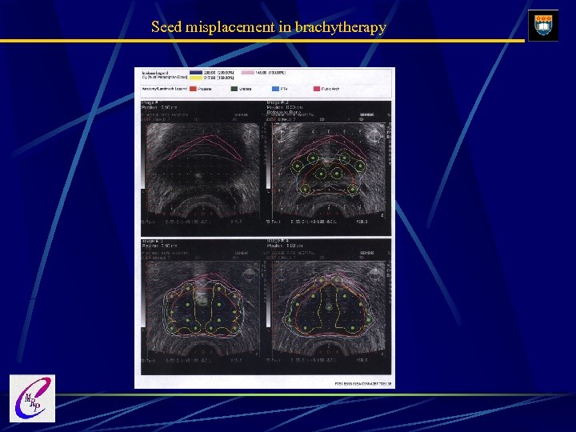Image resolution: width=576 pixels, height=432 pixels.
Task: Click the 'Pubic Arch' legend label
Action: (330, 89)
